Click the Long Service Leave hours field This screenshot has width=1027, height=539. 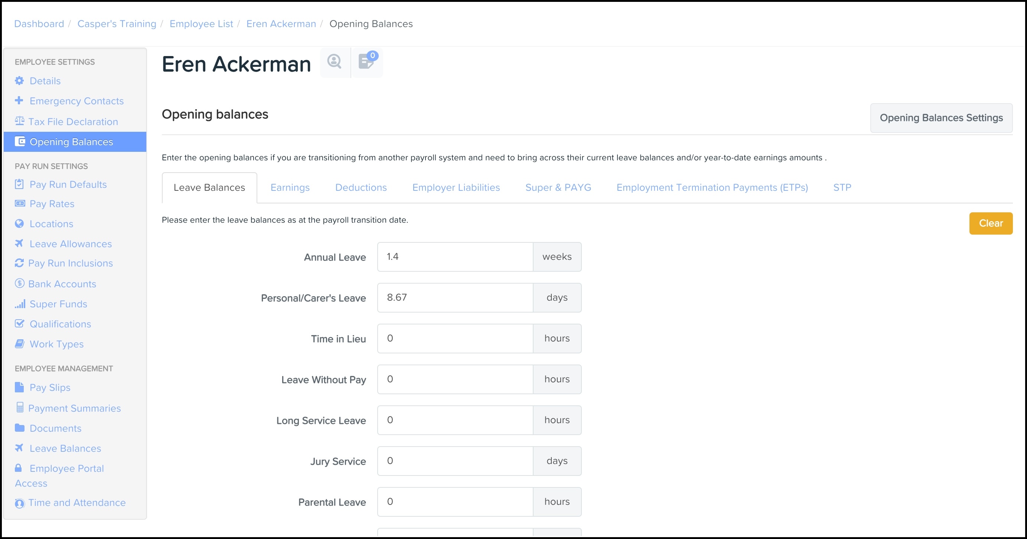point(454,420)
